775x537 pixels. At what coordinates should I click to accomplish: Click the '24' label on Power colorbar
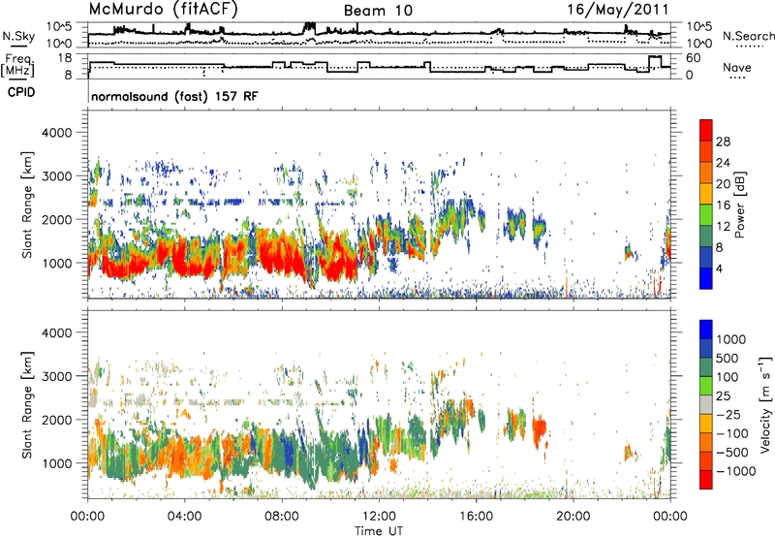tap(723, 163)
